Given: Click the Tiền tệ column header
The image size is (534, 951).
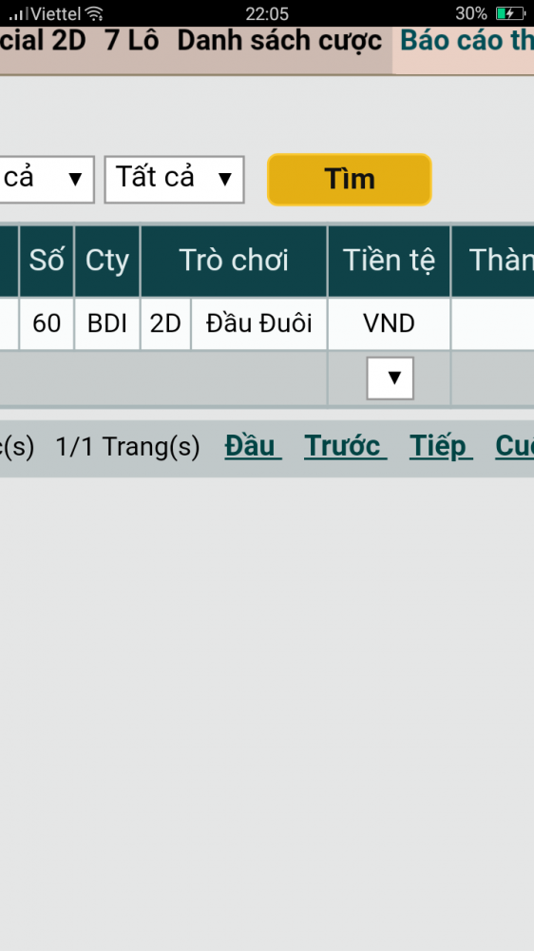Looking at the screenshot, I should (390, 261).
